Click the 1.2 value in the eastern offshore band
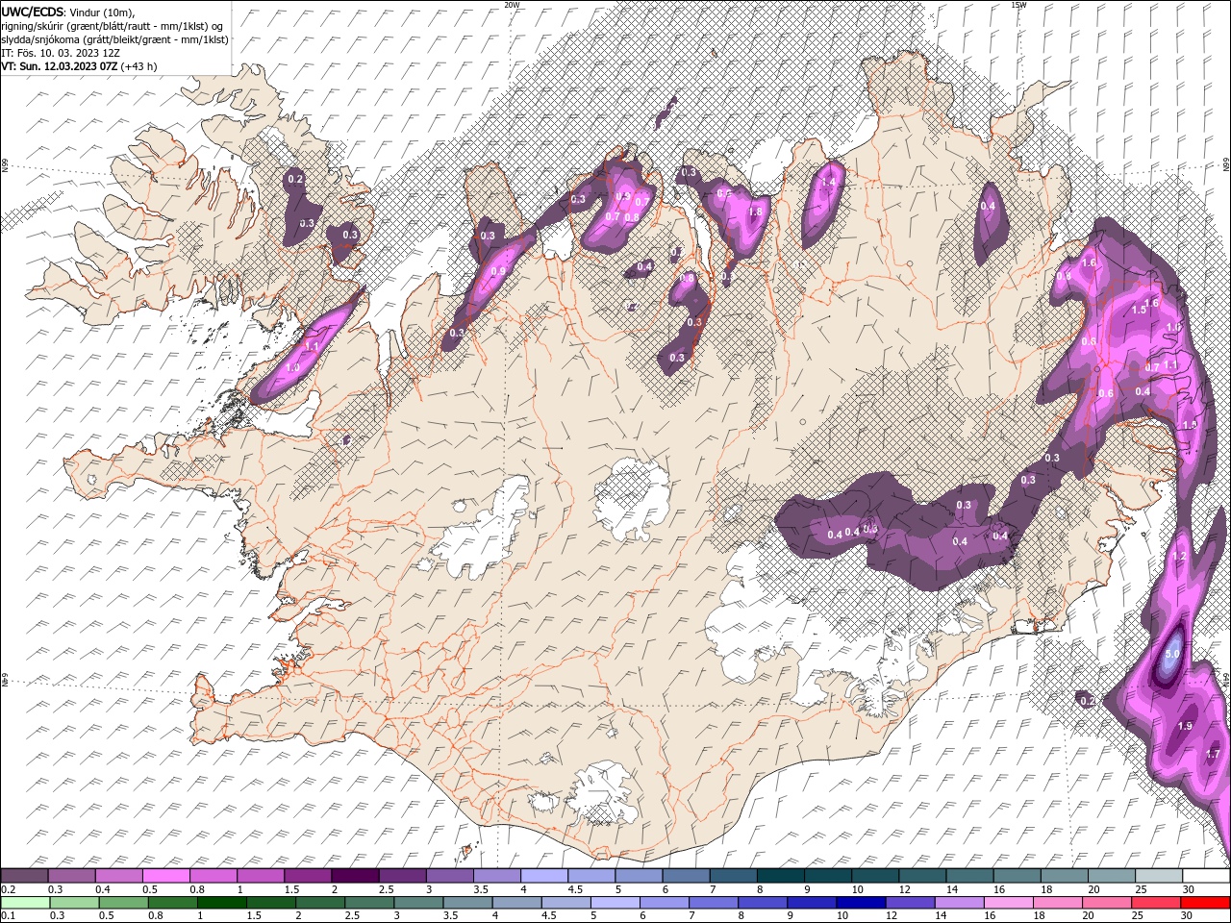1231x923 pixels. [x=1180, y=556]
